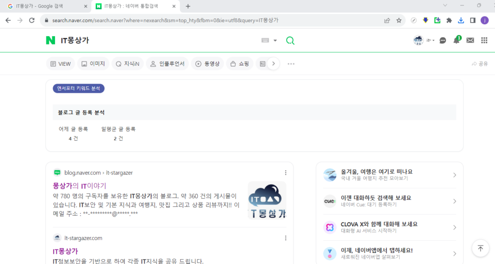Click the share page icon in address bar
This screenshot has height=264, width=495.
click(387, 20)
